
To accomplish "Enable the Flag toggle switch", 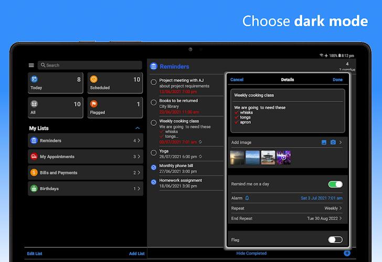I will [x=335, y=240].
